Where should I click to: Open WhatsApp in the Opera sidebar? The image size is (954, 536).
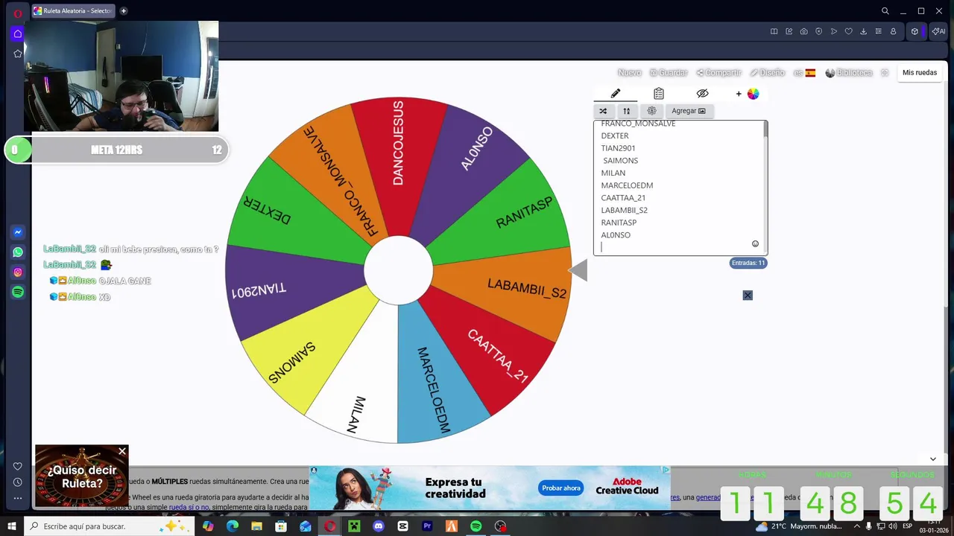[x=18, y=252]
